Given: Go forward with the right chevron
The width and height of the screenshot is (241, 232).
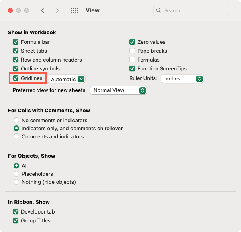Looking at the screenshot, I should 57,10.
